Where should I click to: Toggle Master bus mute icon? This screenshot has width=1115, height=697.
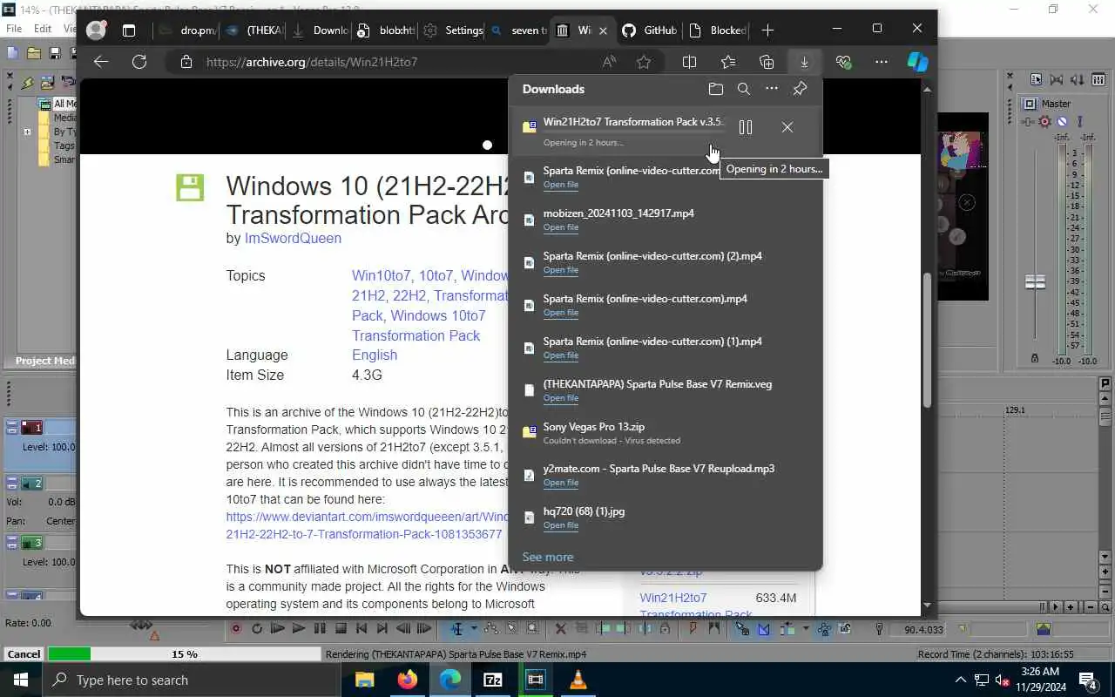[x=1062, y=122]
